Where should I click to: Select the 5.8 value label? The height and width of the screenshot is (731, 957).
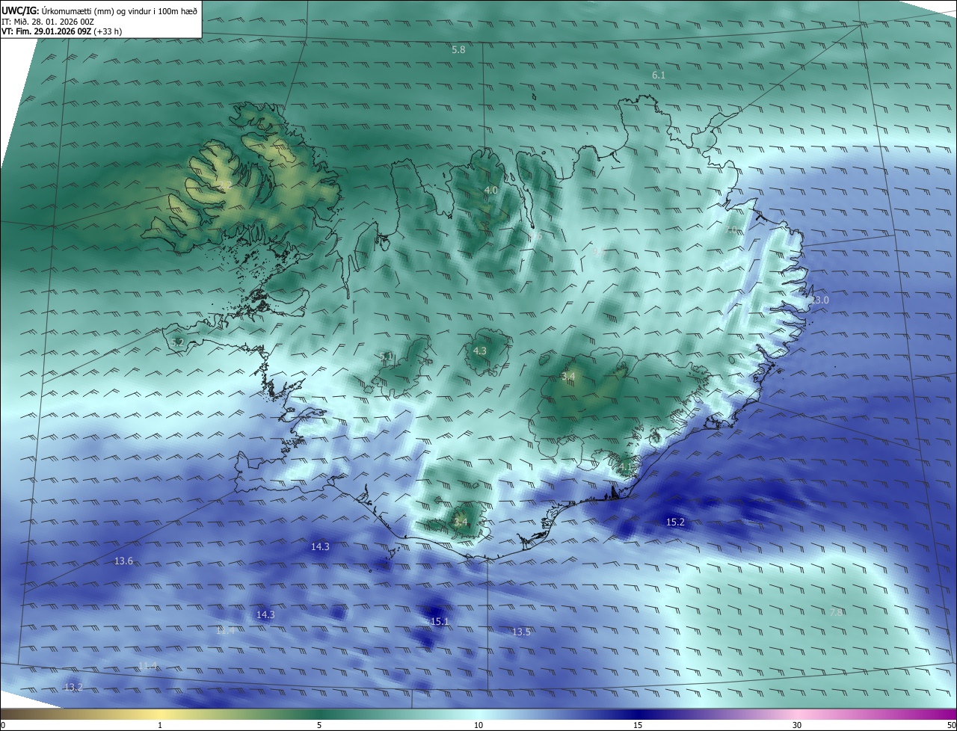pos(458,50)
